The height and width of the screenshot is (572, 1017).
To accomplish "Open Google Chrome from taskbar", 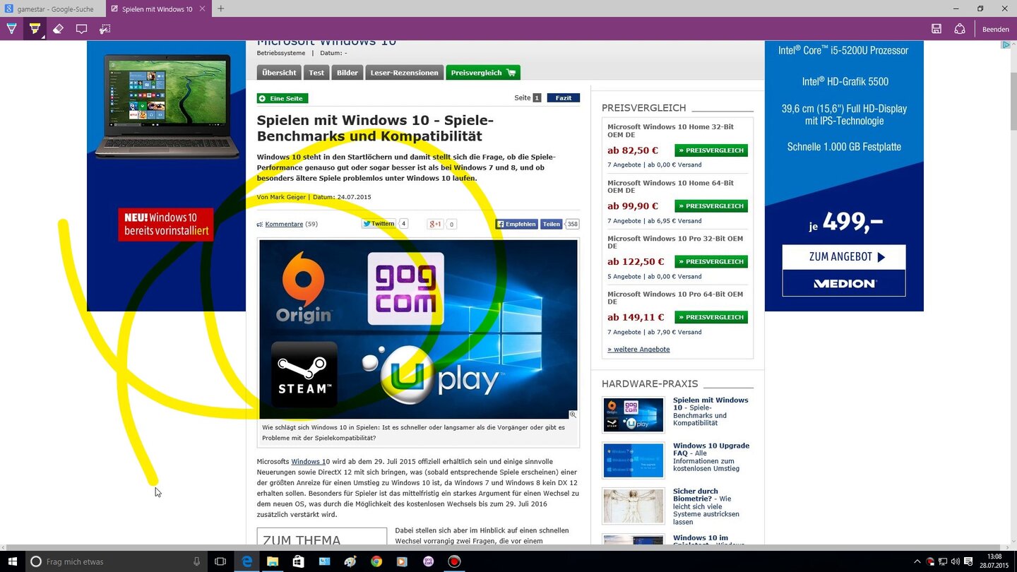I will (376, 561).
